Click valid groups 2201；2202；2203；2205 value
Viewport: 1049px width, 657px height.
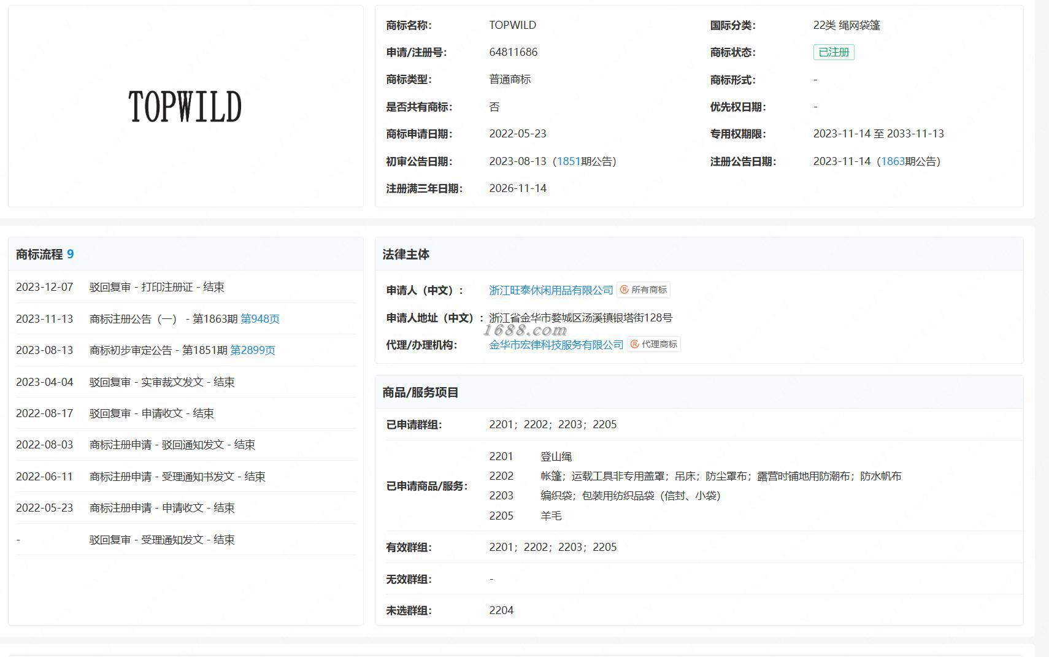[553, 547]
